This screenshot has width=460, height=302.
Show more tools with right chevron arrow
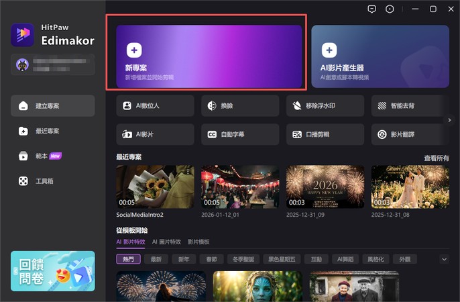pos(449,120)
